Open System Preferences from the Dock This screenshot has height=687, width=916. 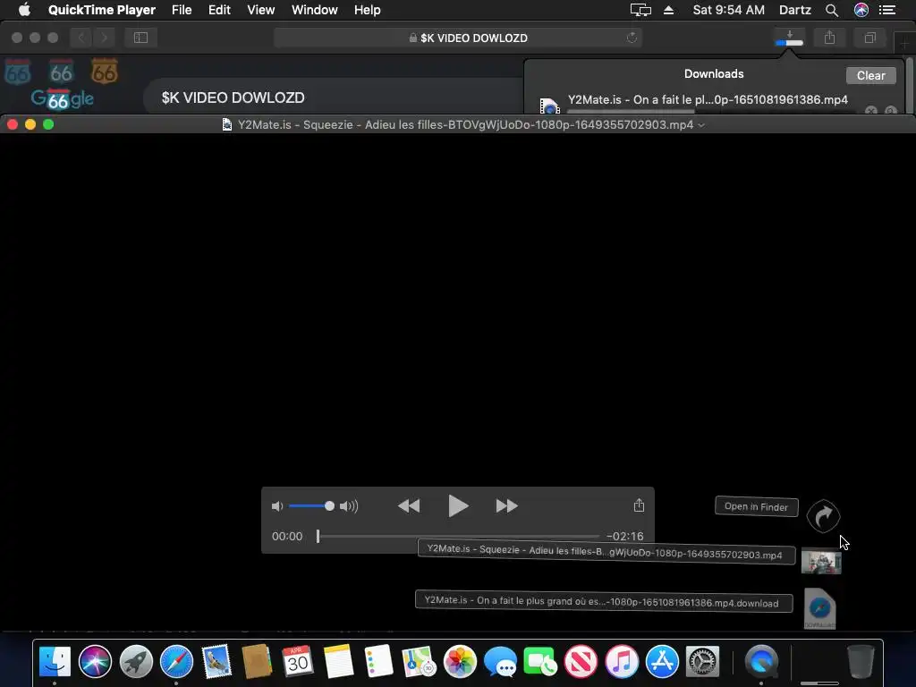(x=702, y=661)
